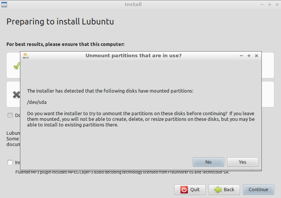Minimize the Install window
281x198 pixels.
click(x=262, y=5)
